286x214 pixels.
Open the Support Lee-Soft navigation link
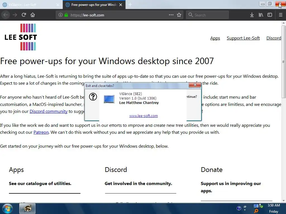click(x=243, y=38)
